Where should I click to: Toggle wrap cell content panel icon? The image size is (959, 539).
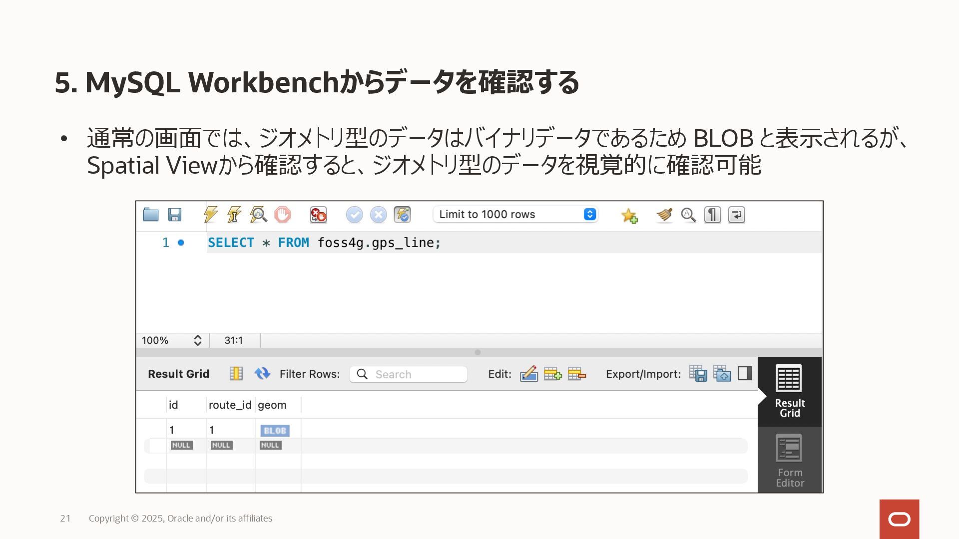click(x=745, y=373)
